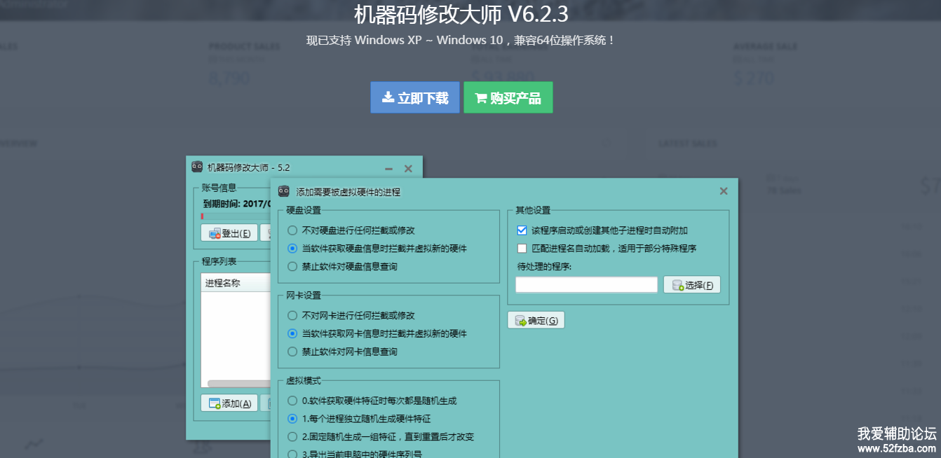The image size is (941, 458).
Task: Click the 添加(A) add process button
Action: point(229,403)
